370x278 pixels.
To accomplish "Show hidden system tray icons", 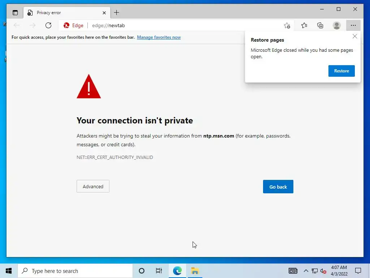I will click(306, 271).
